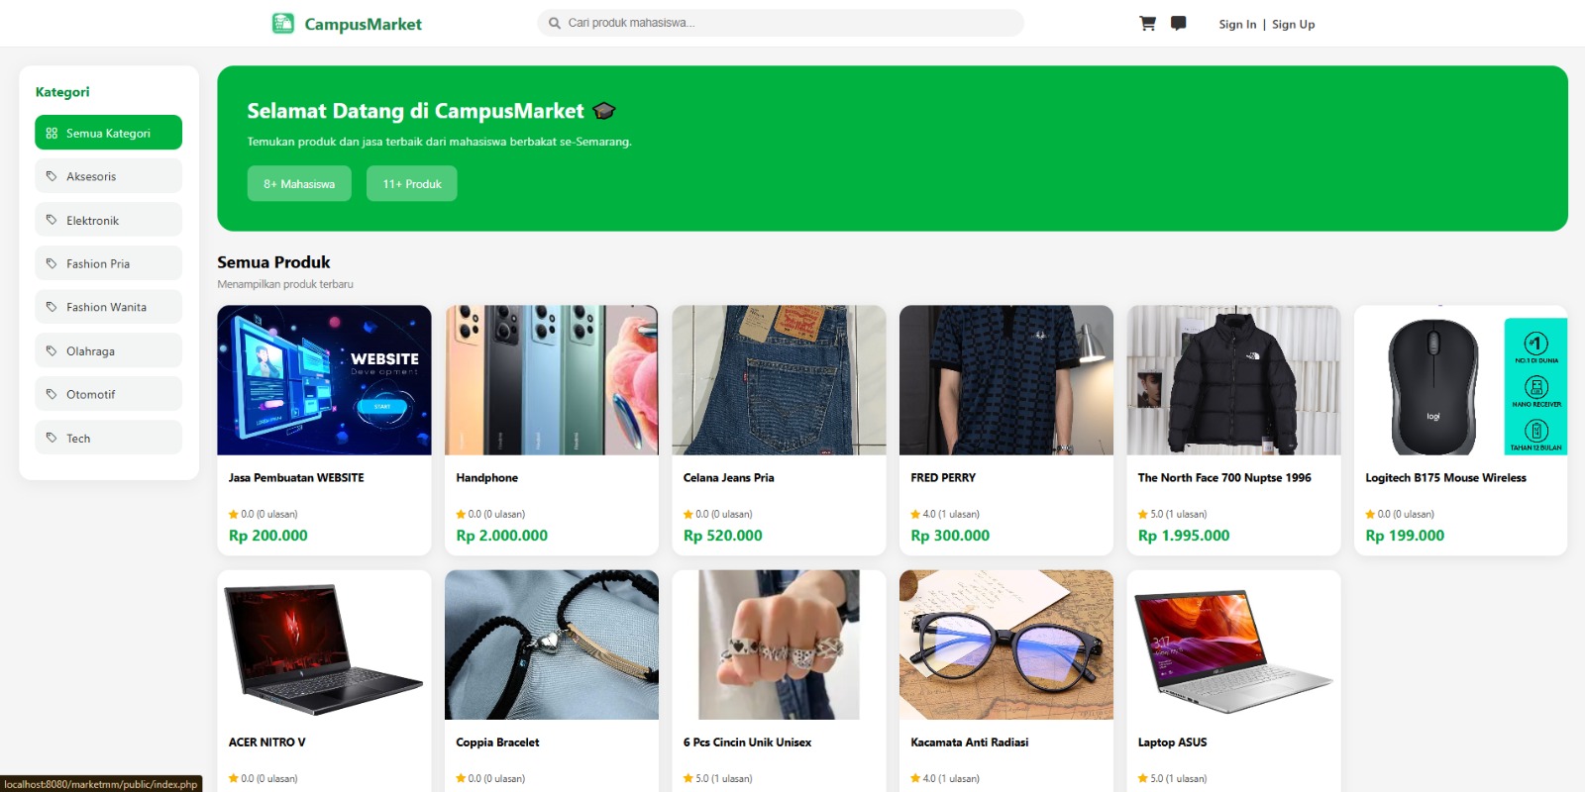Image resolution: width=1585 pixels, height=792 pixels.
Task: Click the star icon on The North Face card
Action: click(x=1143, y=514)
